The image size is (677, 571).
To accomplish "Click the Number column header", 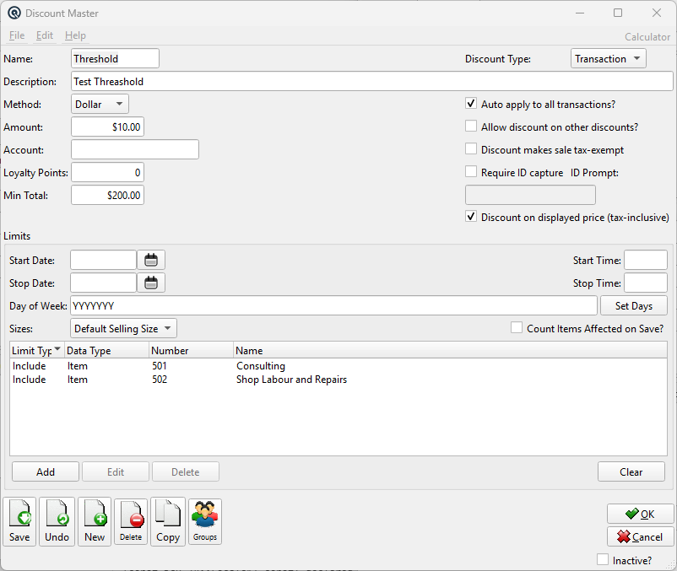I will [192, 351].
